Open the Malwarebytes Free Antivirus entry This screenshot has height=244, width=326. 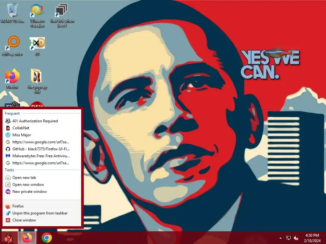click(x=42, y=156)
